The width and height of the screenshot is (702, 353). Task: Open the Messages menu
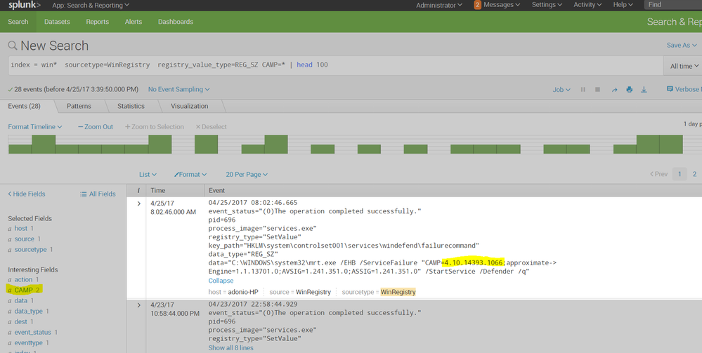click(502, 5)
